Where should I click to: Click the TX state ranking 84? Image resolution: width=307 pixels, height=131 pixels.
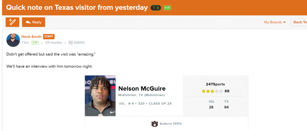[x=227, y=107]
